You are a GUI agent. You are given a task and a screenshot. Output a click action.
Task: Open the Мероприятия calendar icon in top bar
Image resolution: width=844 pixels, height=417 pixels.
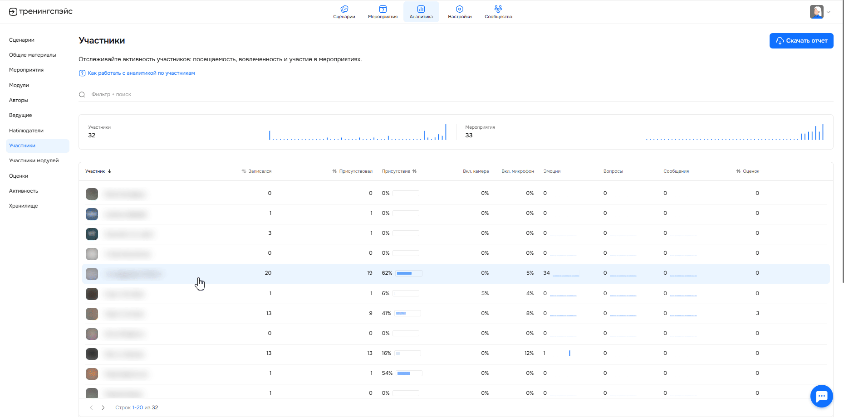pos(383,9)
